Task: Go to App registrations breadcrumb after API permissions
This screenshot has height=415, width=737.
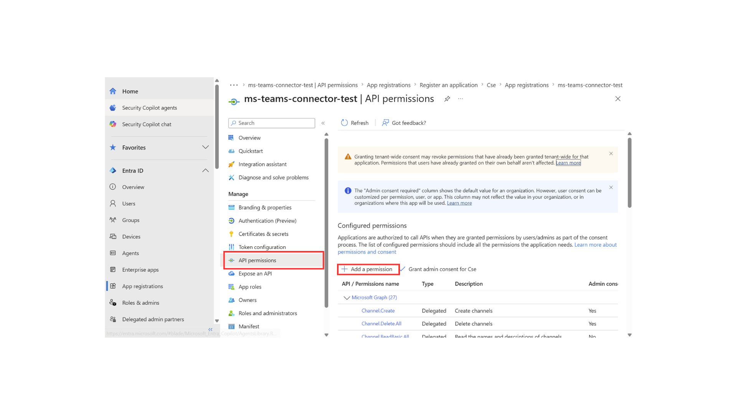Action: pos(388,85)
